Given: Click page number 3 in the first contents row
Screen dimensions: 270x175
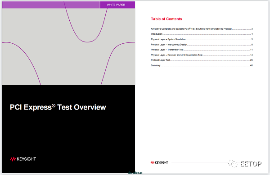Looking at the screenshot, I should [x=252, y=29].
